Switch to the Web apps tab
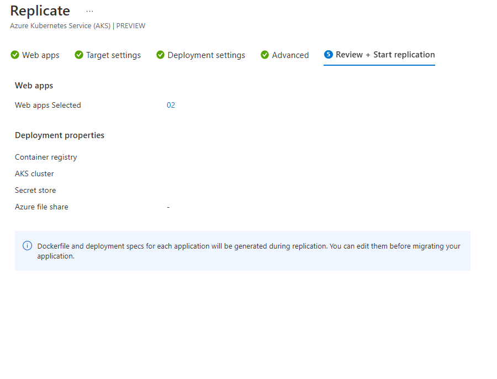This screenshot has width=497, height=379. tap(40, 55)
